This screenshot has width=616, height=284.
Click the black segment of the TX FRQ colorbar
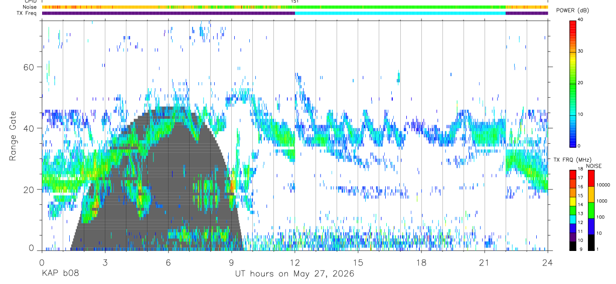pyautogui.click(x=573, y=245)
